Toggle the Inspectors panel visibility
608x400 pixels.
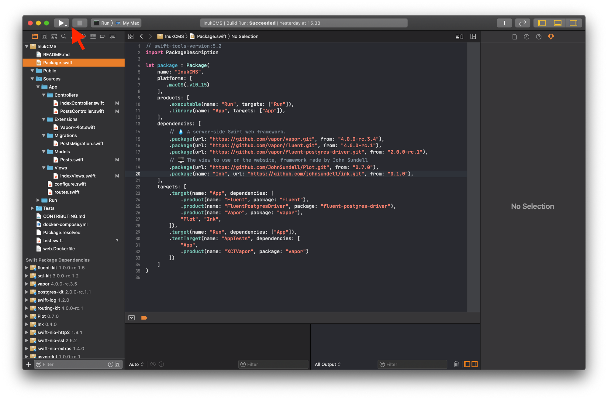click(574, 23)
